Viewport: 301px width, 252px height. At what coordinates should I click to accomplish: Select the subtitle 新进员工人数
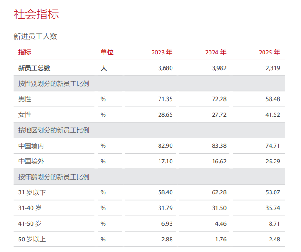click(35, 36)
